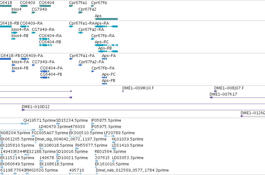The width and height of the screenshot is (265, 175).
Task: Select the EK061205.5prime EST
Action: tap(2, 142)
